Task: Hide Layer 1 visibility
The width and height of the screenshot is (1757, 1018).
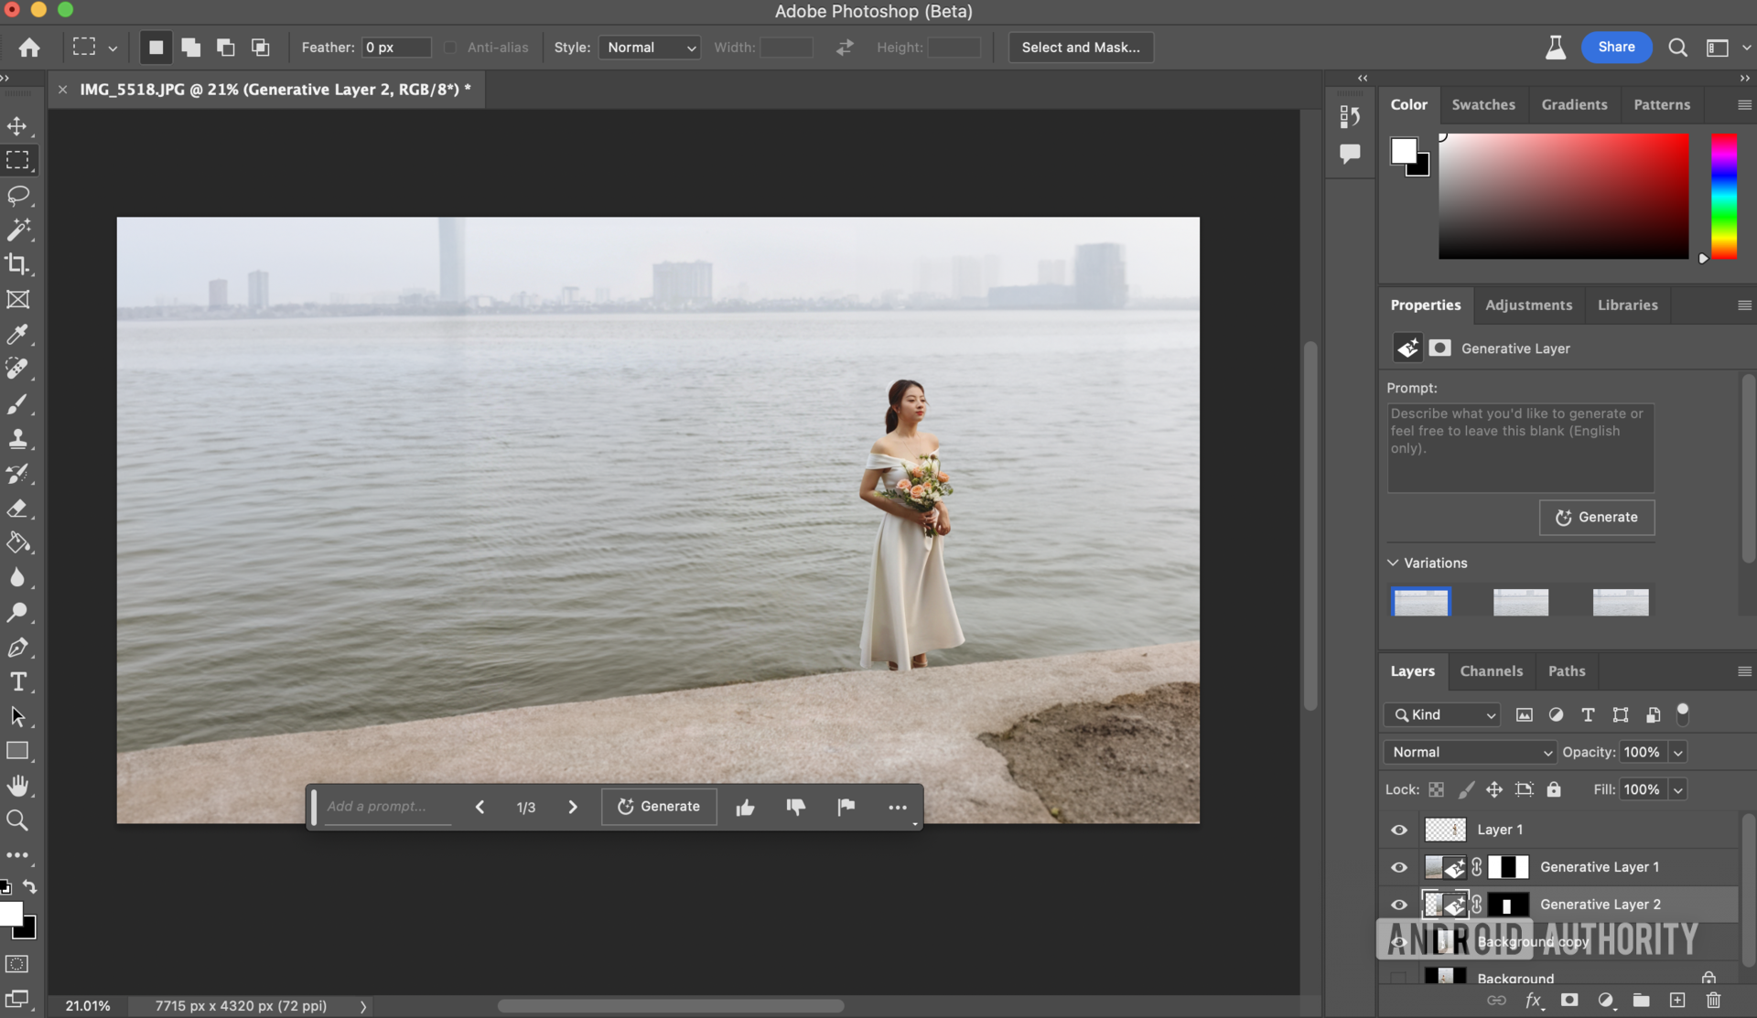Action: (1399, 830)
